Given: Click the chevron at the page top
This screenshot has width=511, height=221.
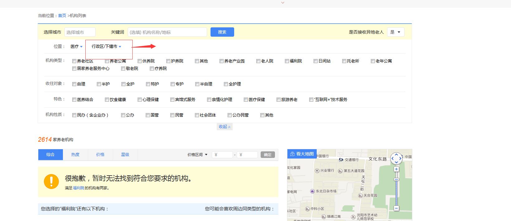Looking at the screenshot, I should click(x=283, y=3).
